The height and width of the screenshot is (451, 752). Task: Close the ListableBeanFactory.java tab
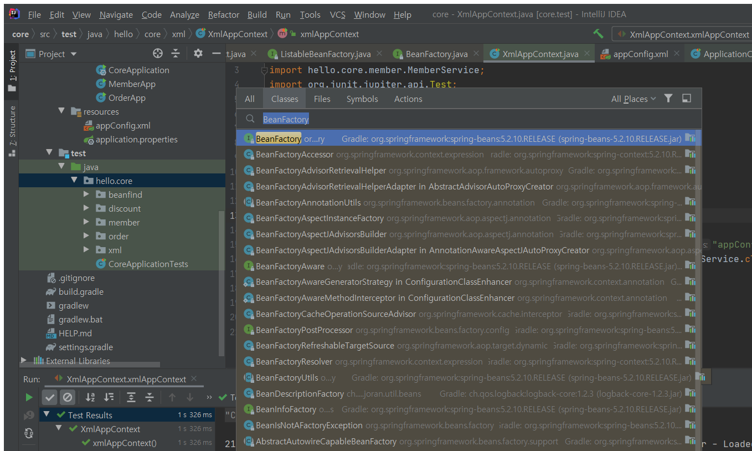pyautogui.click(x=379, y=54)
